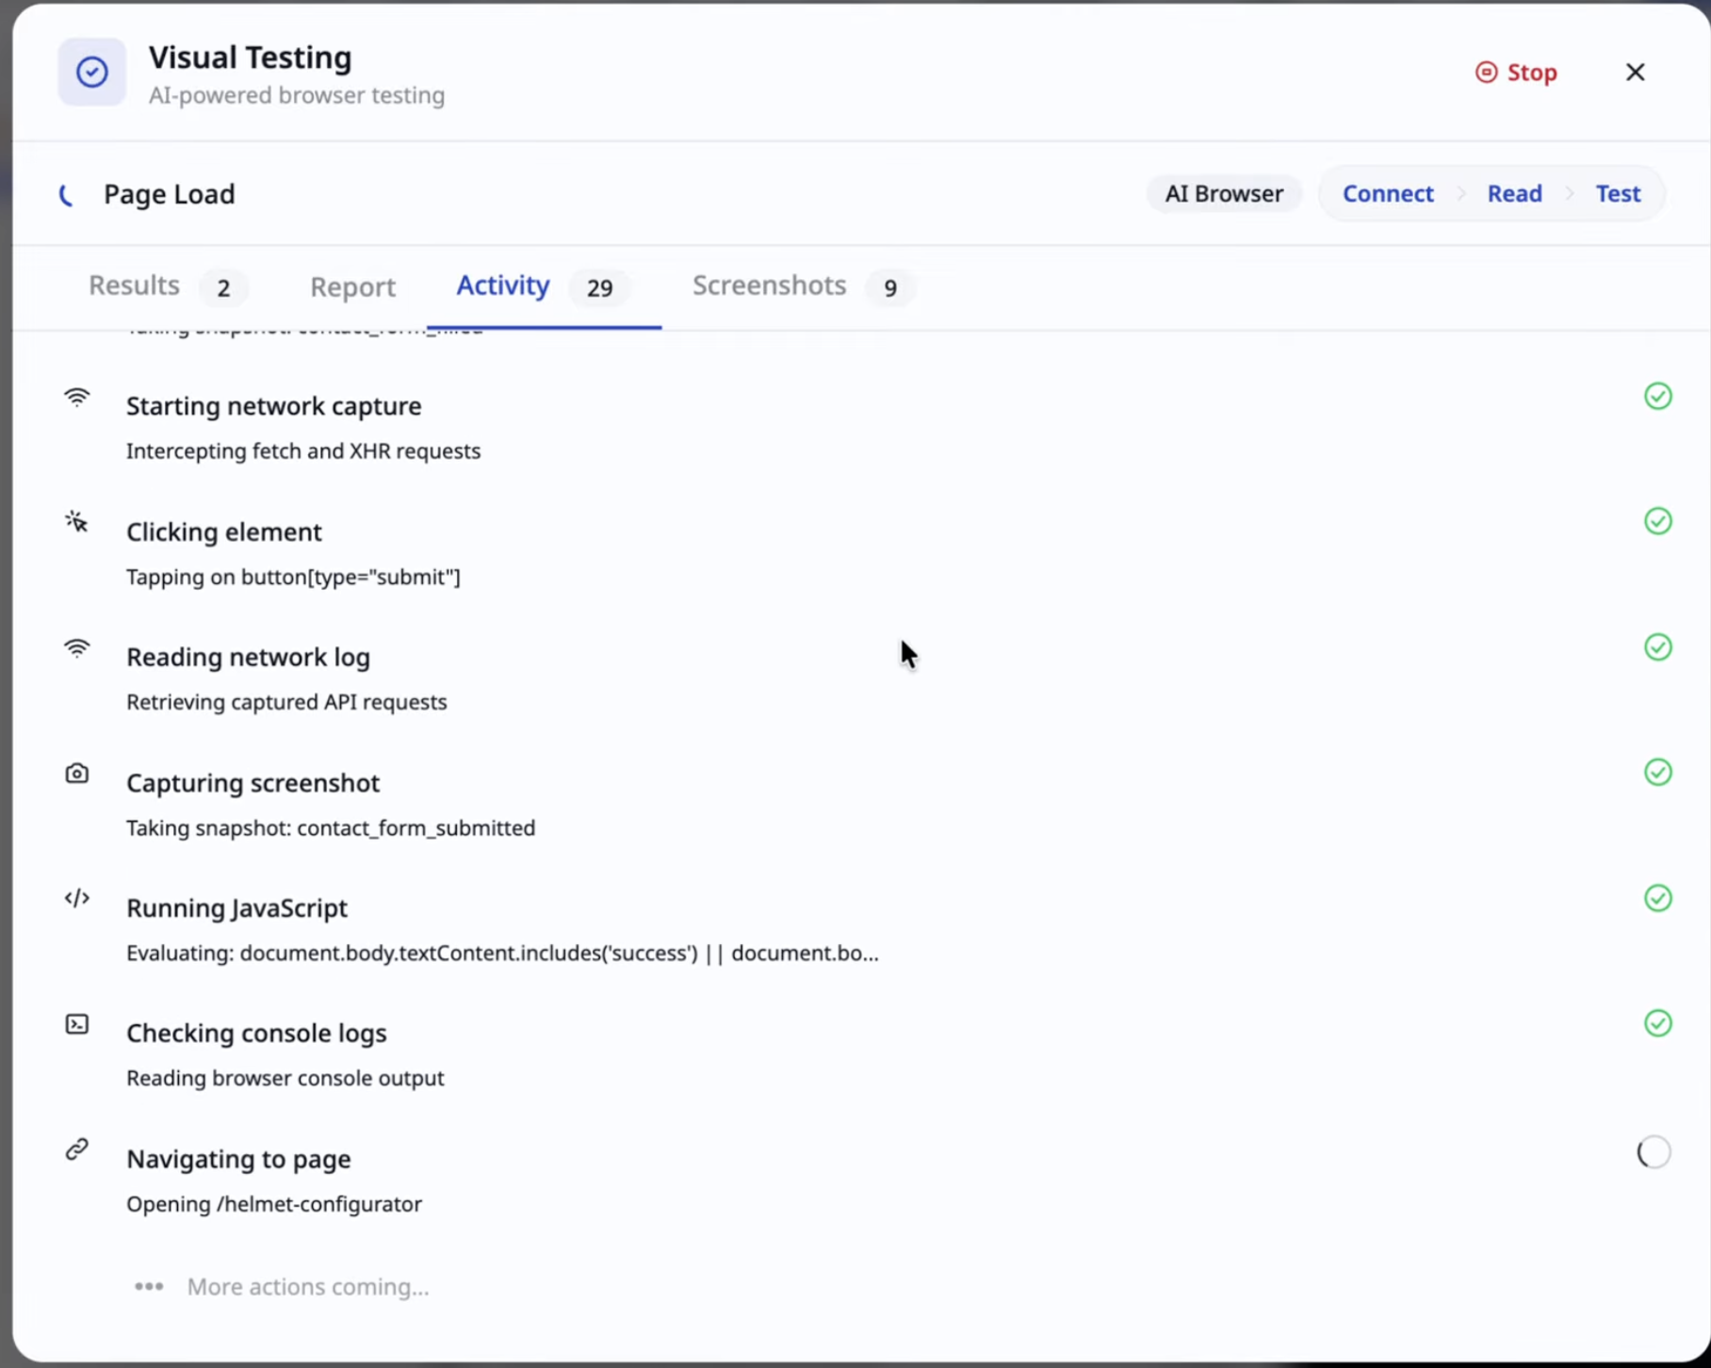Select 'Reading browser console output' text
Image resolution: width=1711 pixels, height=1368 pixels.
(285, 1079)
